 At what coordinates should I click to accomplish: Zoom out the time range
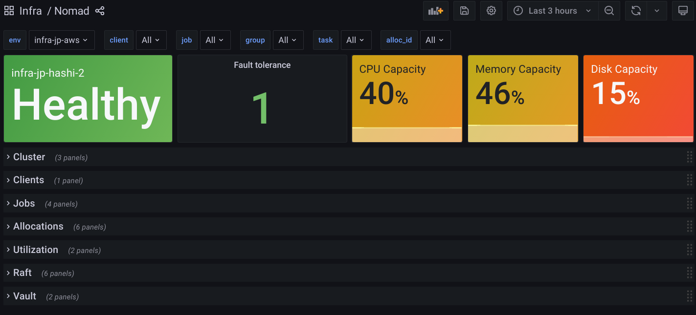coord(609,11)
